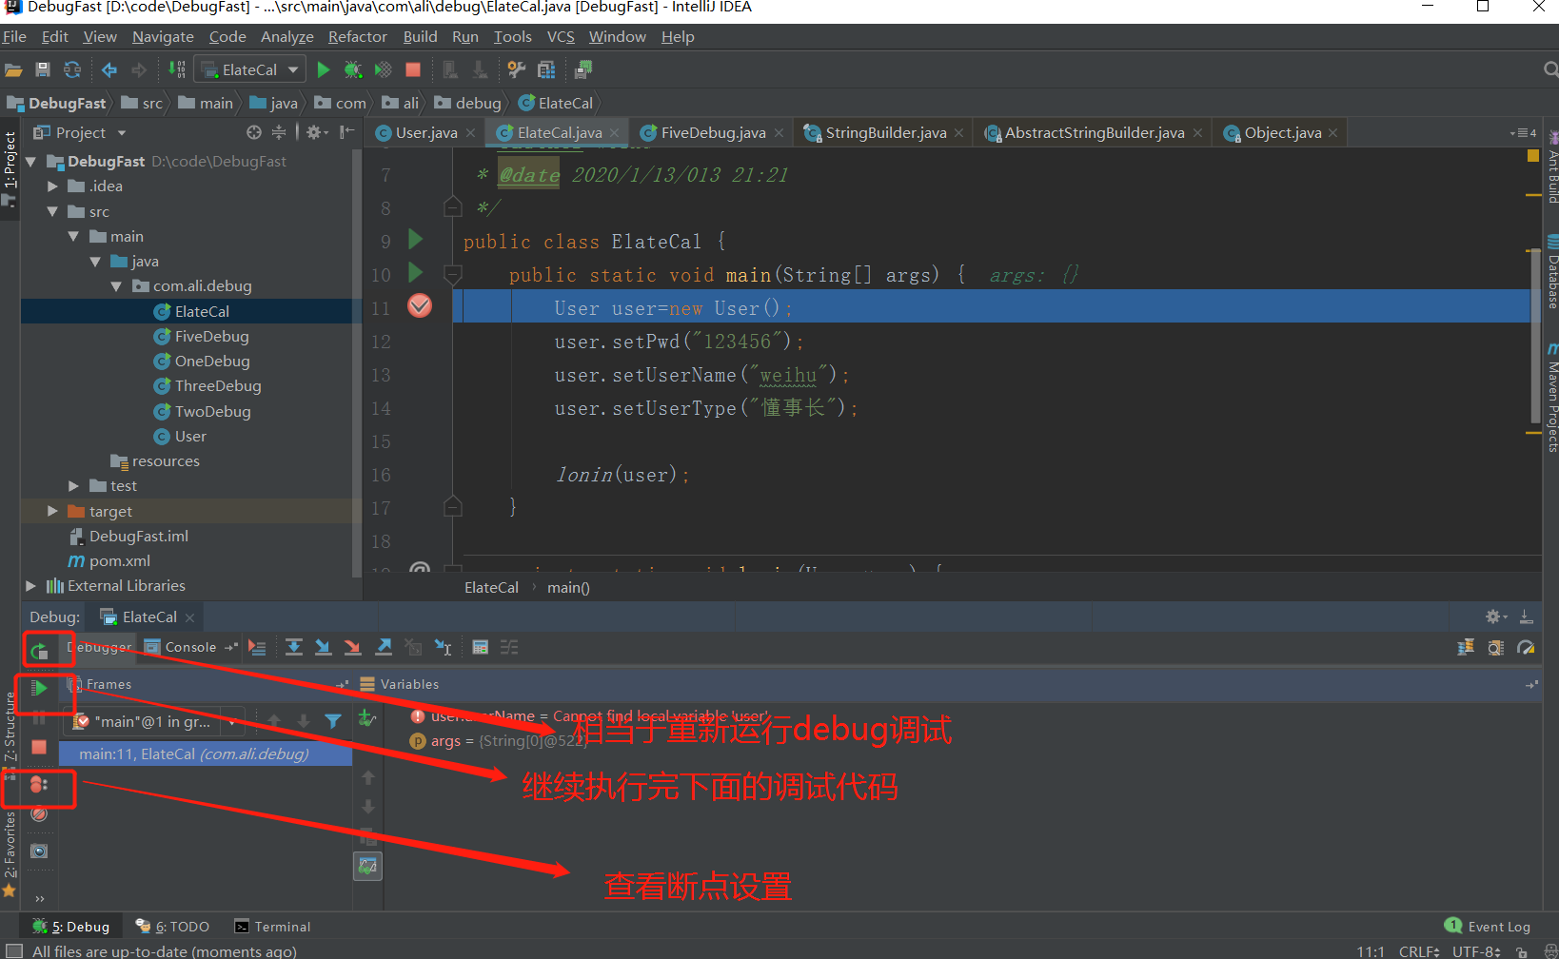Click the UTF-8 encoding in status bar

(1476, 951)
